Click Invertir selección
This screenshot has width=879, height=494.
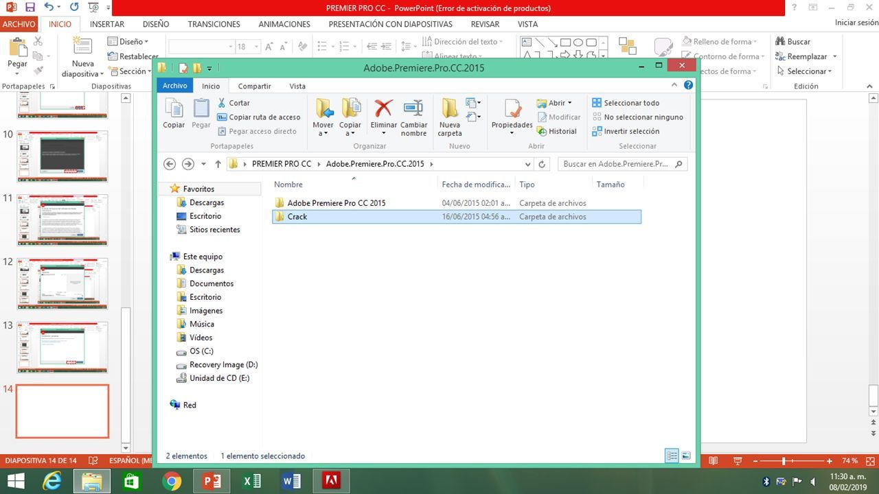point(626,131)
